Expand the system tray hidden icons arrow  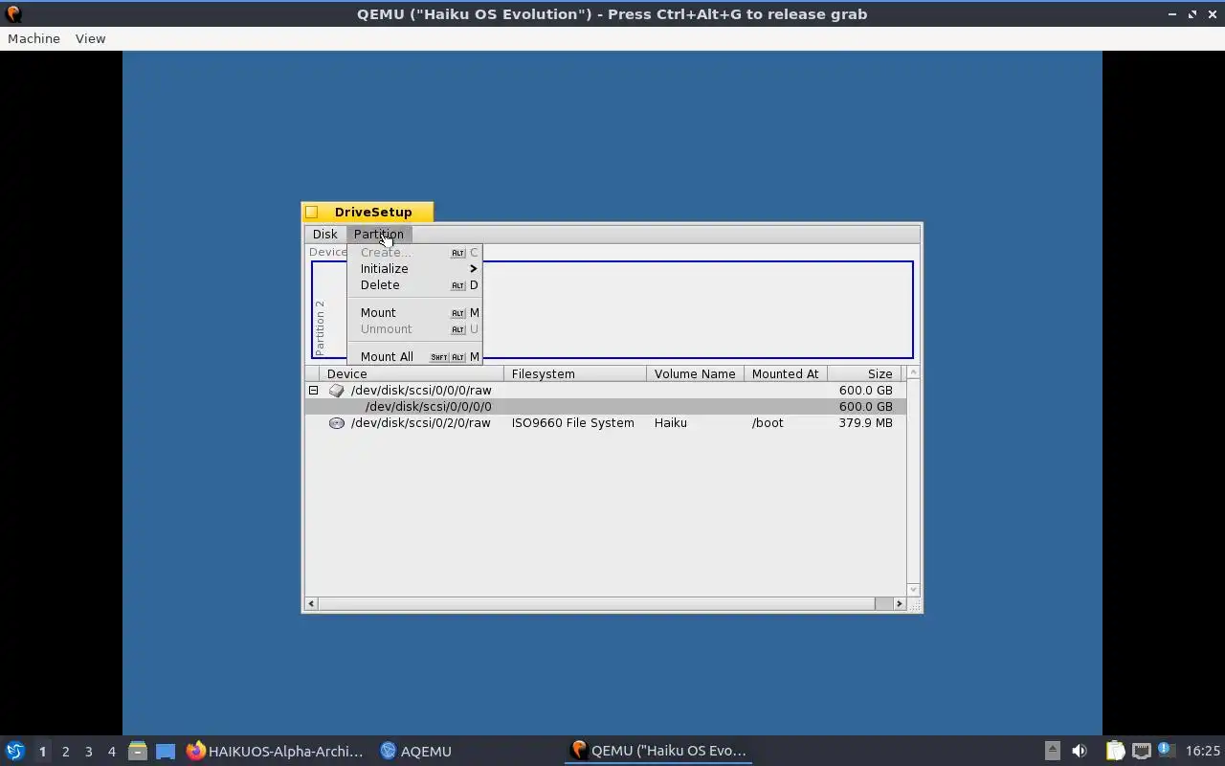tap(1052, 751)
